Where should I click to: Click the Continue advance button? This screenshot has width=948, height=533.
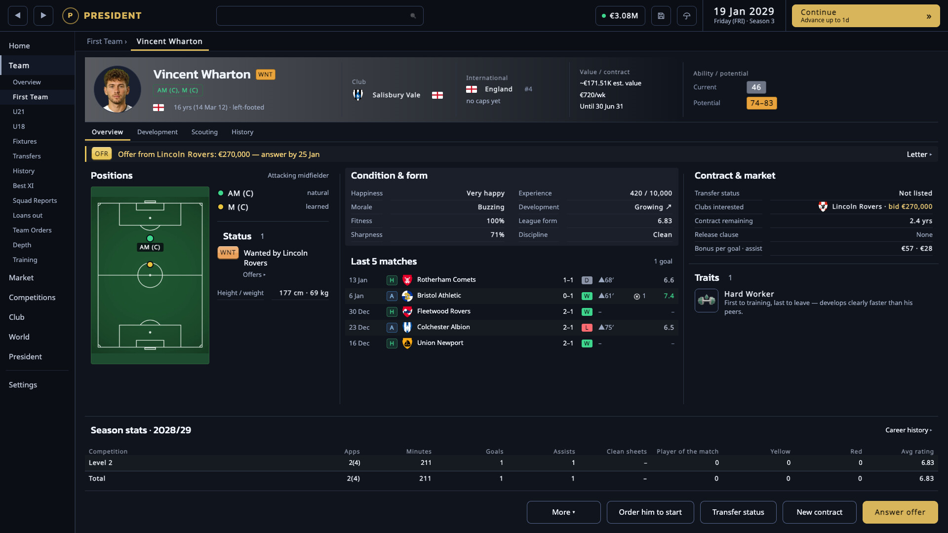point(866,16)
